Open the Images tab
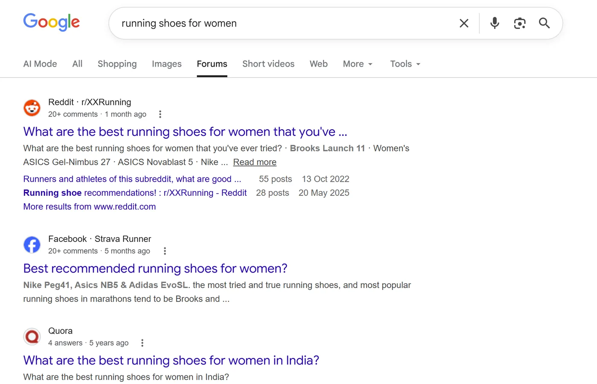Viewport: 597px width, 384px height. 167,64
